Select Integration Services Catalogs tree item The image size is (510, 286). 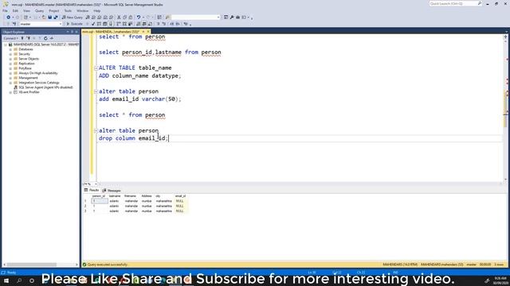(39, 83)
